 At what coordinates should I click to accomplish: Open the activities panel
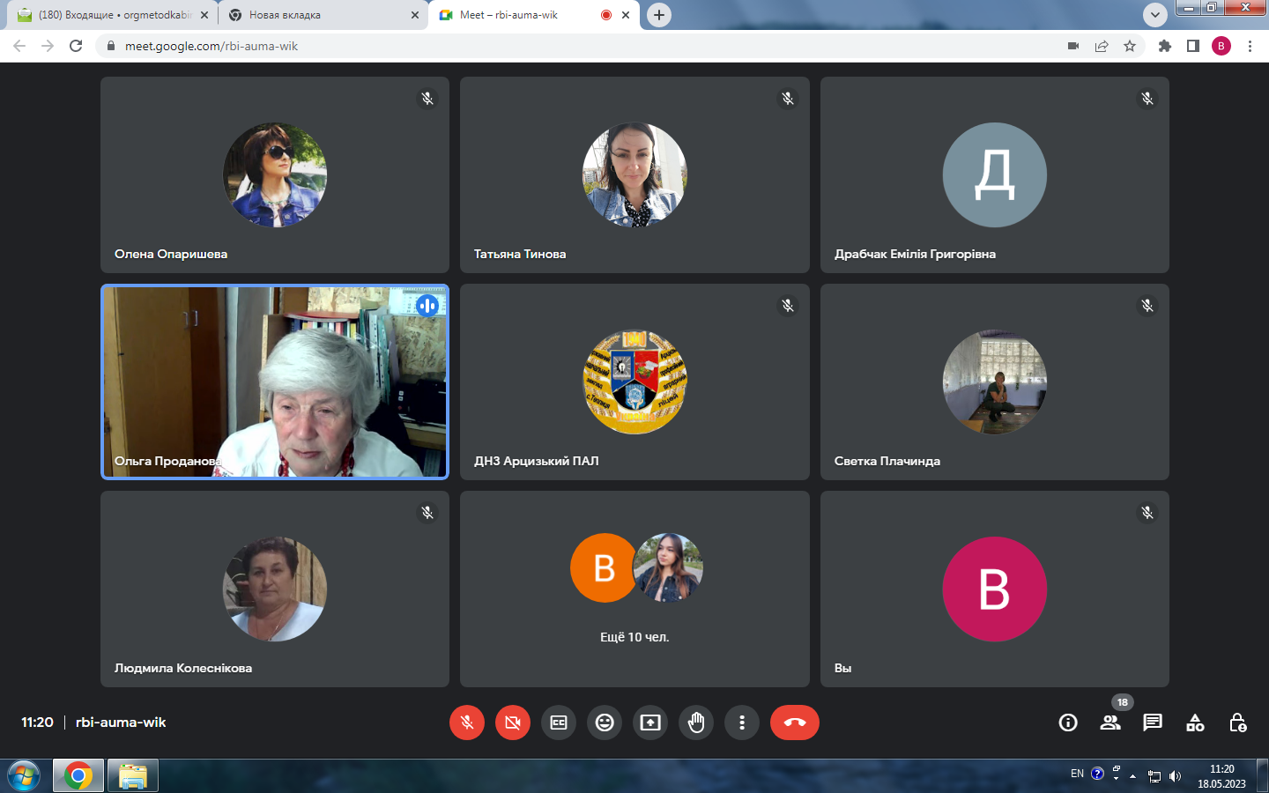(1195, 723)
